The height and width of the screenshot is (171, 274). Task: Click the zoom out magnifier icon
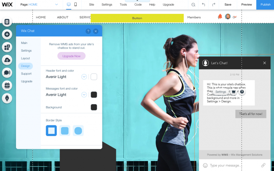coord(193,5)
